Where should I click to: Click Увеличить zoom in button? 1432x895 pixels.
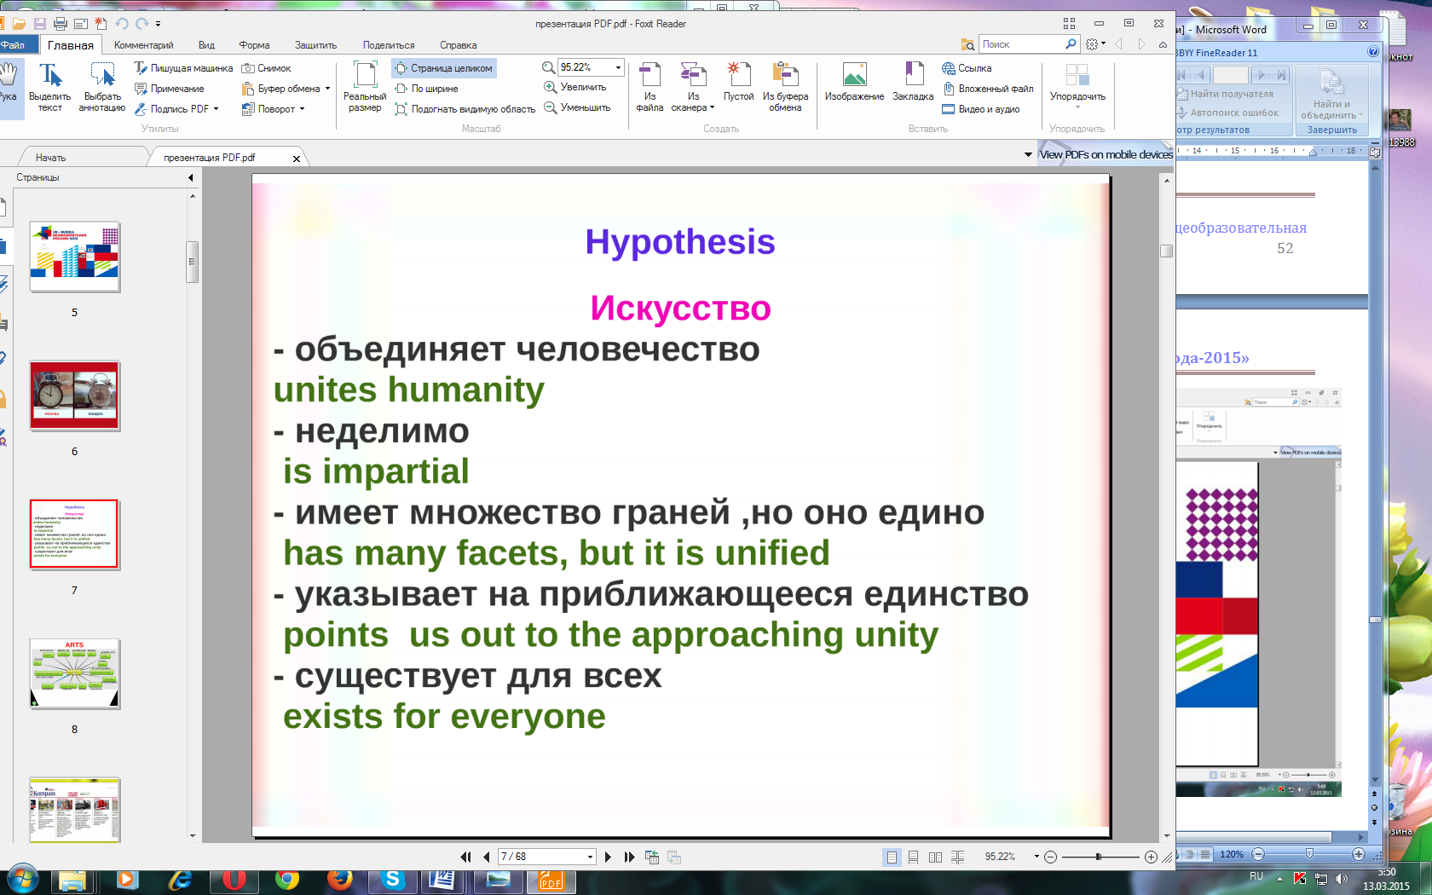[575, 87]
